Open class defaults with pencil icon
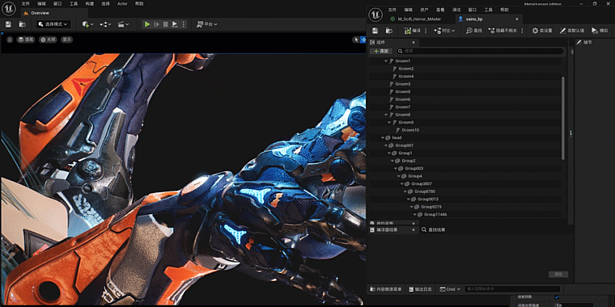 [x=571, y=31]
